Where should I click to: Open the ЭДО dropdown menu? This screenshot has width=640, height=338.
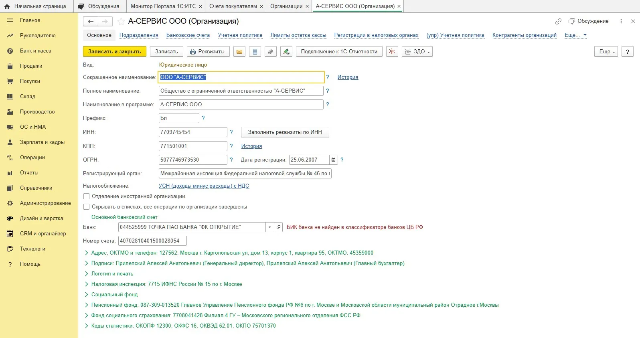(417, 52)
